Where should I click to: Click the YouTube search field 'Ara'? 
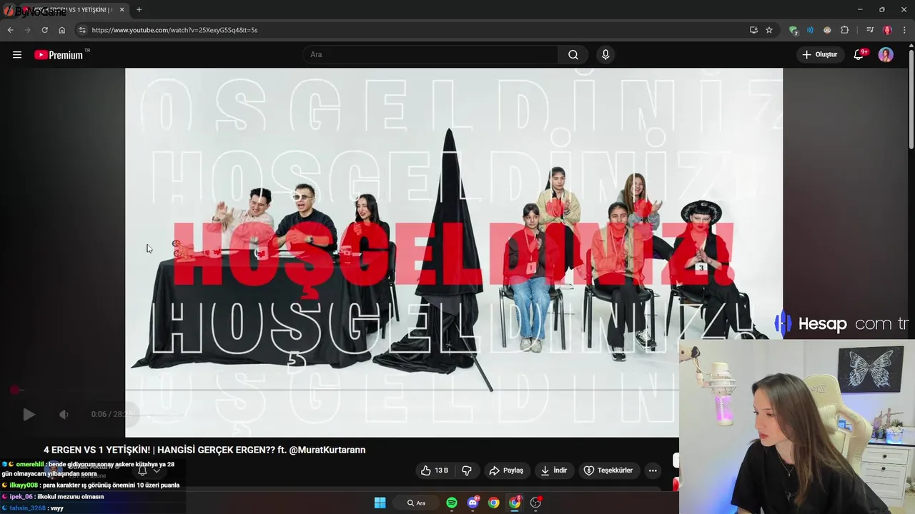pyautogui.click(x=431, y=55)
